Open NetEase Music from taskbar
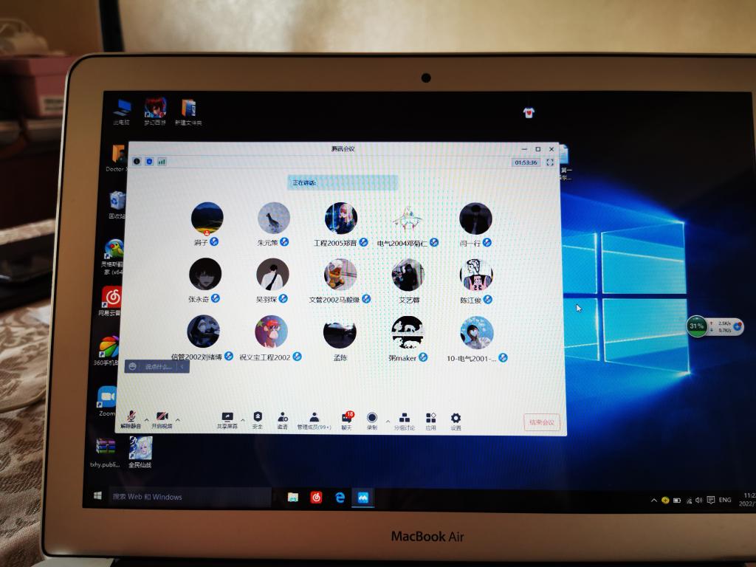756x567 pixels. coord(316,497)
